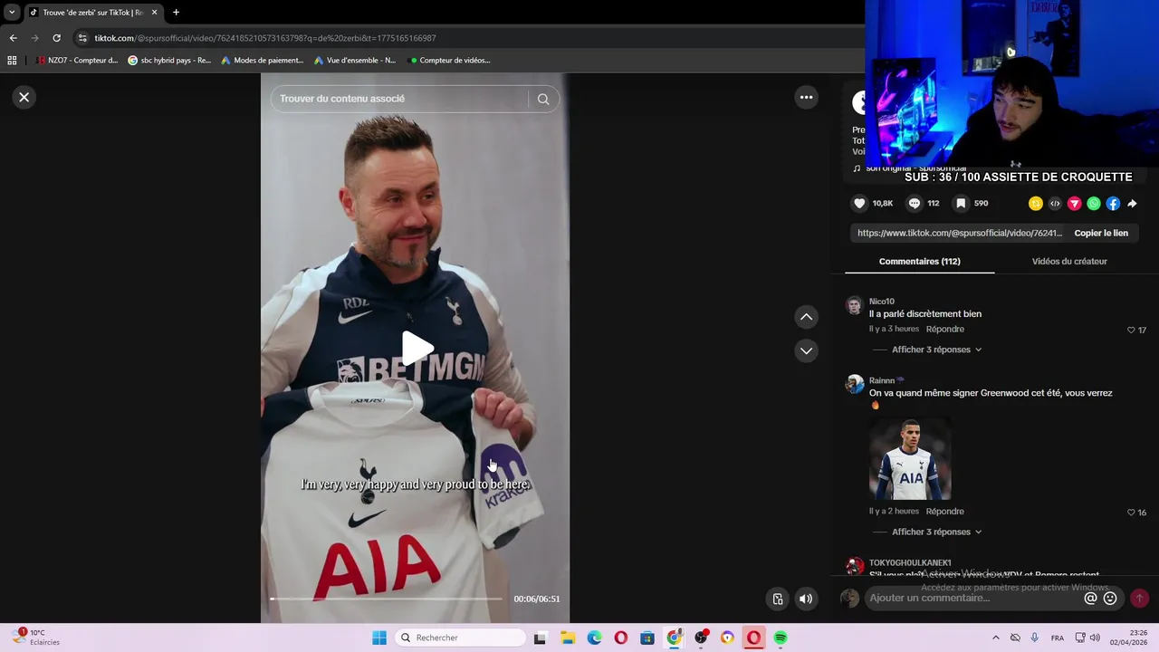This screenshot has width=1159, height=652.
Task: Open File Explorer from the taskbar
Action: pyautogui.click(x=568, y=638)
